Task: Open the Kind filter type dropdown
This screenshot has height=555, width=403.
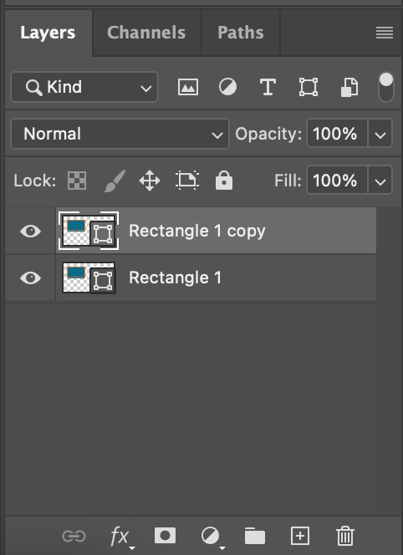Action: [x=84, y=87]
